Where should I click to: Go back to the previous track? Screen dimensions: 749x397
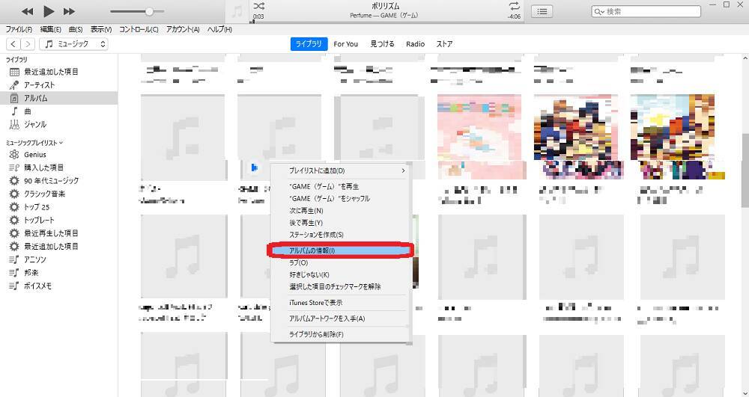(28, 11)
